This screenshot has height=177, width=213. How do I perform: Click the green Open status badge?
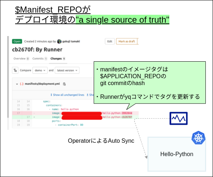point(17,41)
